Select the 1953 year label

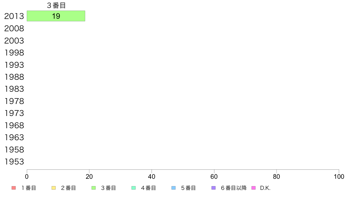[x=14, y=162]
